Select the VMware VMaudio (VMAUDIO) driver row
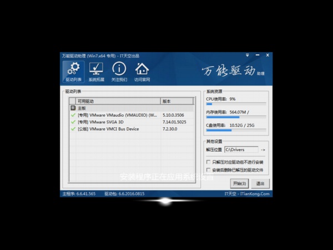This screenshot has width=333, height=250. click(132, 115)
